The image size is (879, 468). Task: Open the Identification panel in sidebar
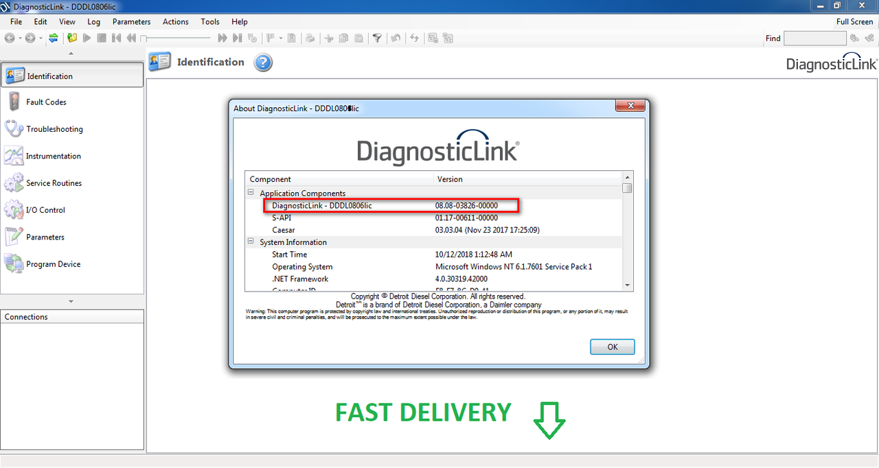[72, 76]
